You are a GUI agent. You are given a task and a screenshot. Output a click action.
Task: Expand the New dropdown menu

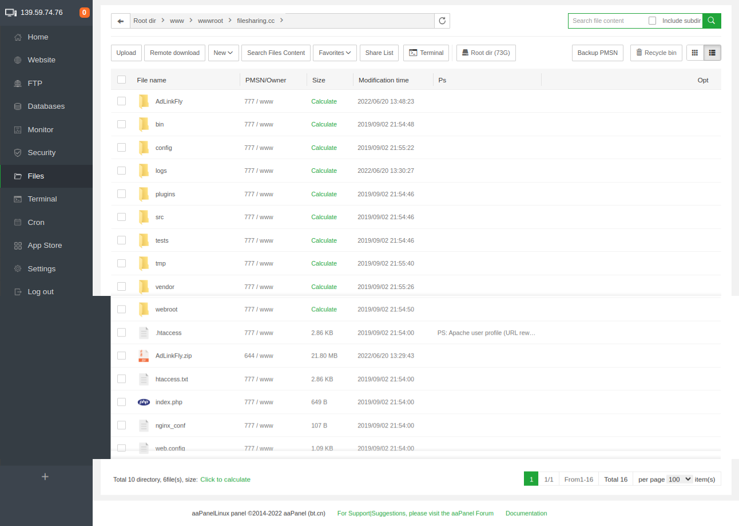[x=223, y=53]
